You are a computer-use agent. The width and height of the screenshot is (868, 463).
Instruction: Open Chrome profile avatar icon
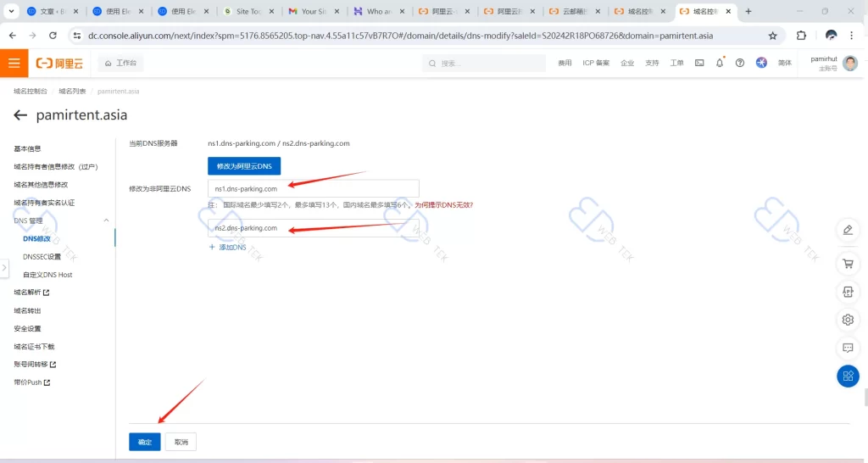tap(831, 36)
